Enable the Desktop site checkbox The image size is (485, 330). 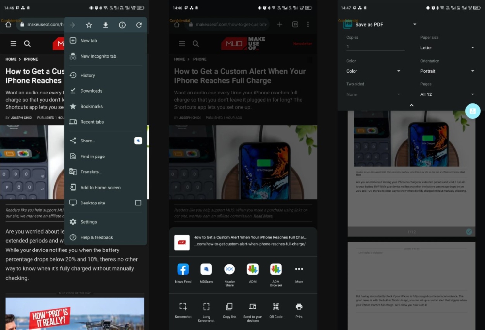(138, 203)
